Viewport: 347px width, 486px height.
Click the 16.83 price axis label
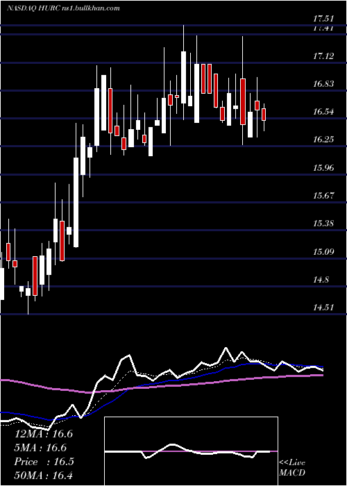323,84
